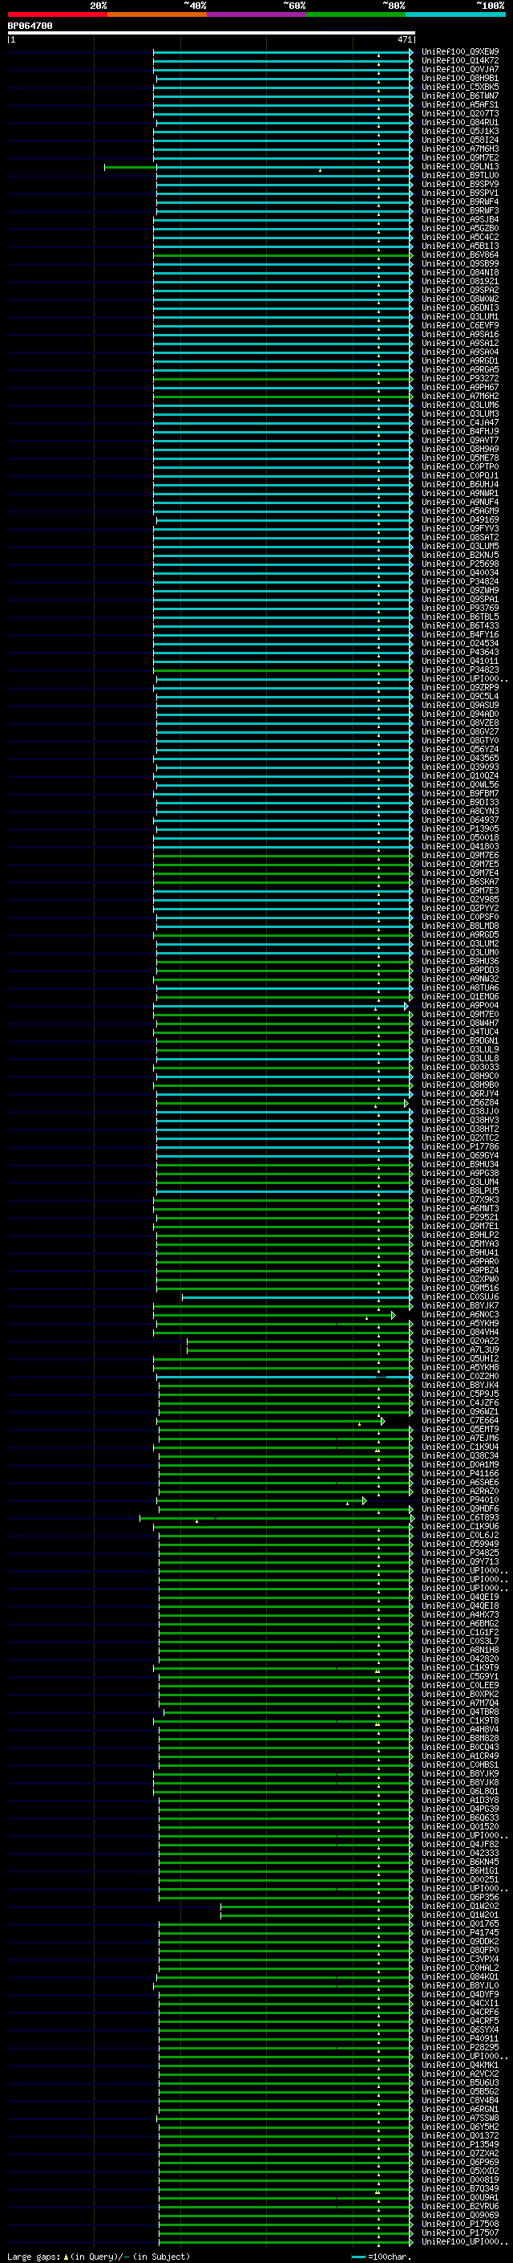Select the UniRef100_C6EVF9 label
513x2263 pixels.
click(x=460, y=326)
